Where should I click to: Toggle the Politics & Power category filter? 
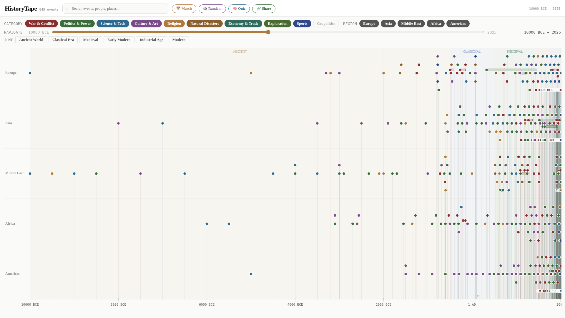click(77, 24)
